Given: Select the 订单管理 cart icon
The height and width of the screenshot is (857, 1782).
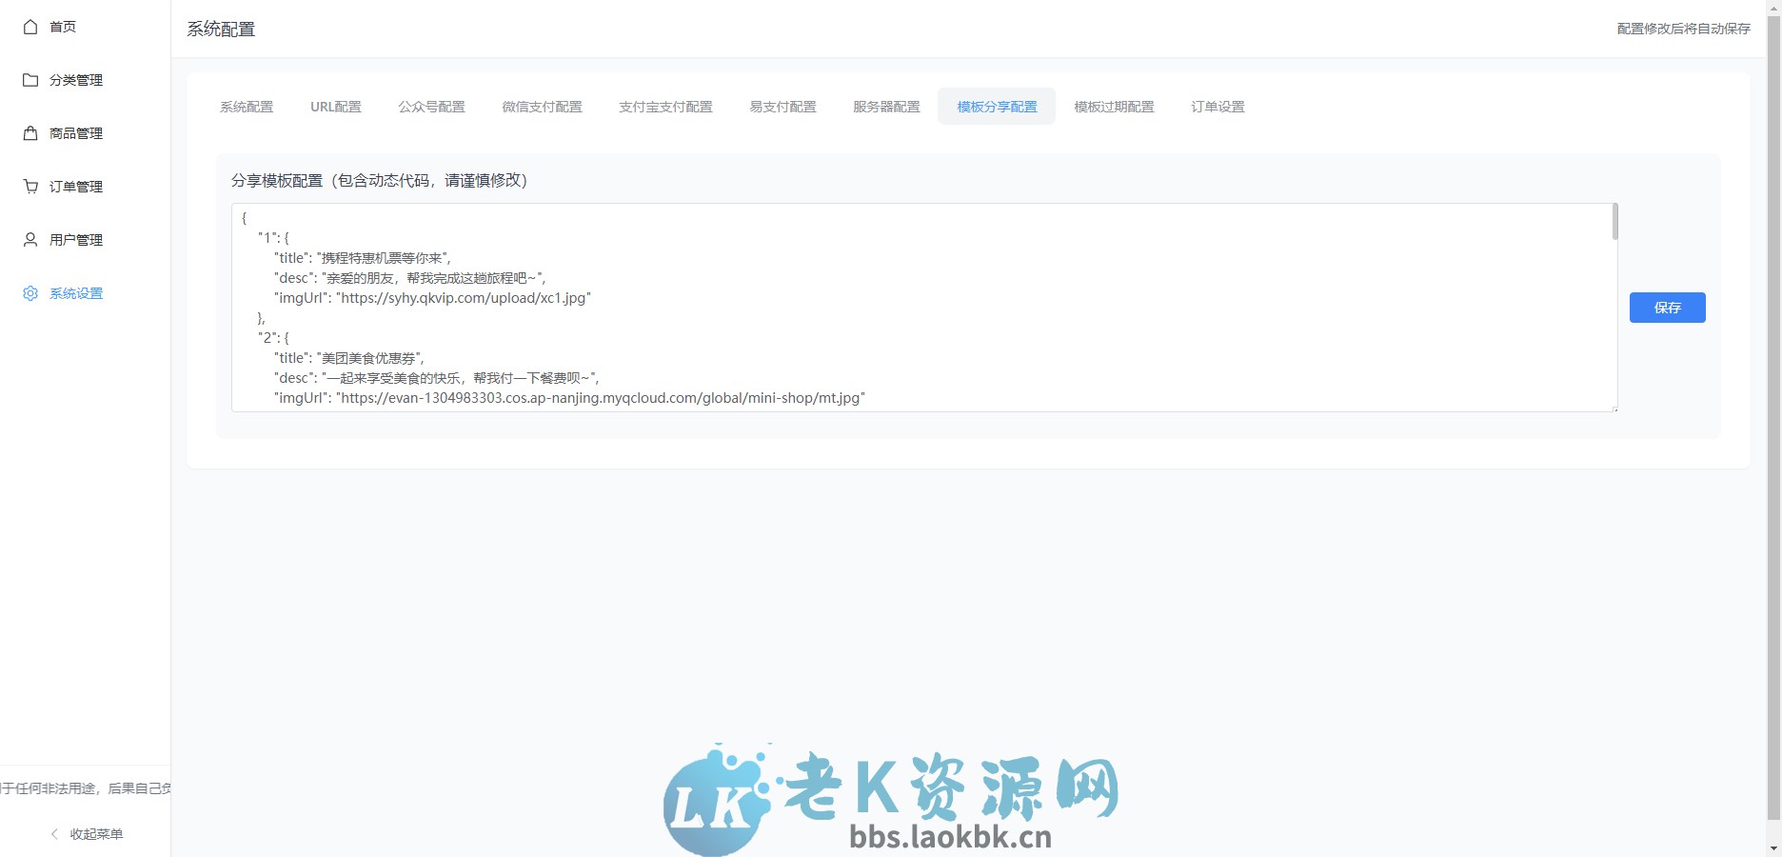Looking at the screenshot, I should 30,187.
